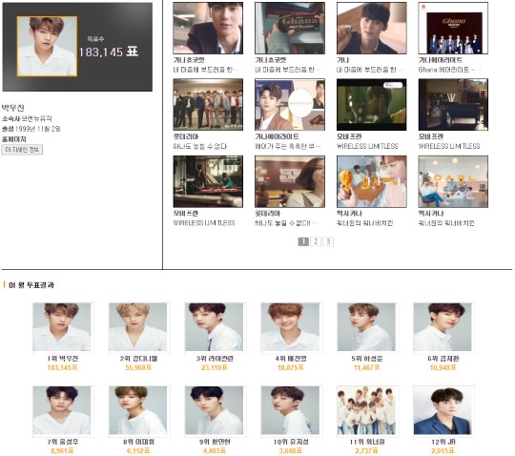Viewport: 515px width, 456px height.
Task: Click the 12위 JR photo
Action: click(443, 410)
